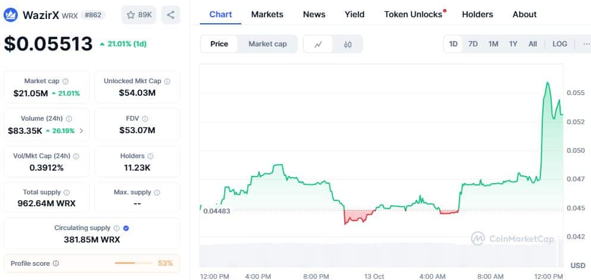Click the Profile score progress bar

[133, 263]
